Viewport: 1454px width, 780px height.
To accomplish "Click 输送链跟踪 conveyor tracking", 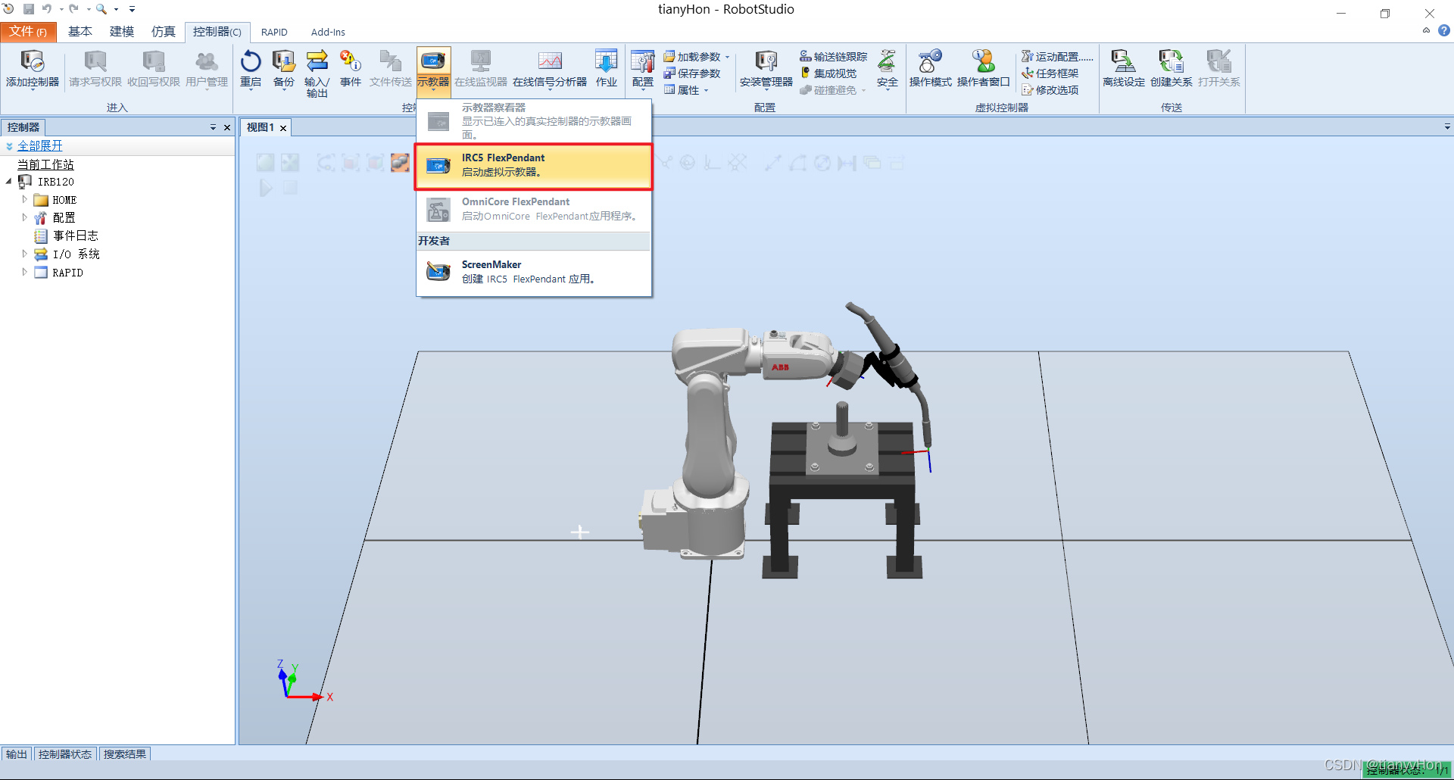I will click(x=833, y=57).
